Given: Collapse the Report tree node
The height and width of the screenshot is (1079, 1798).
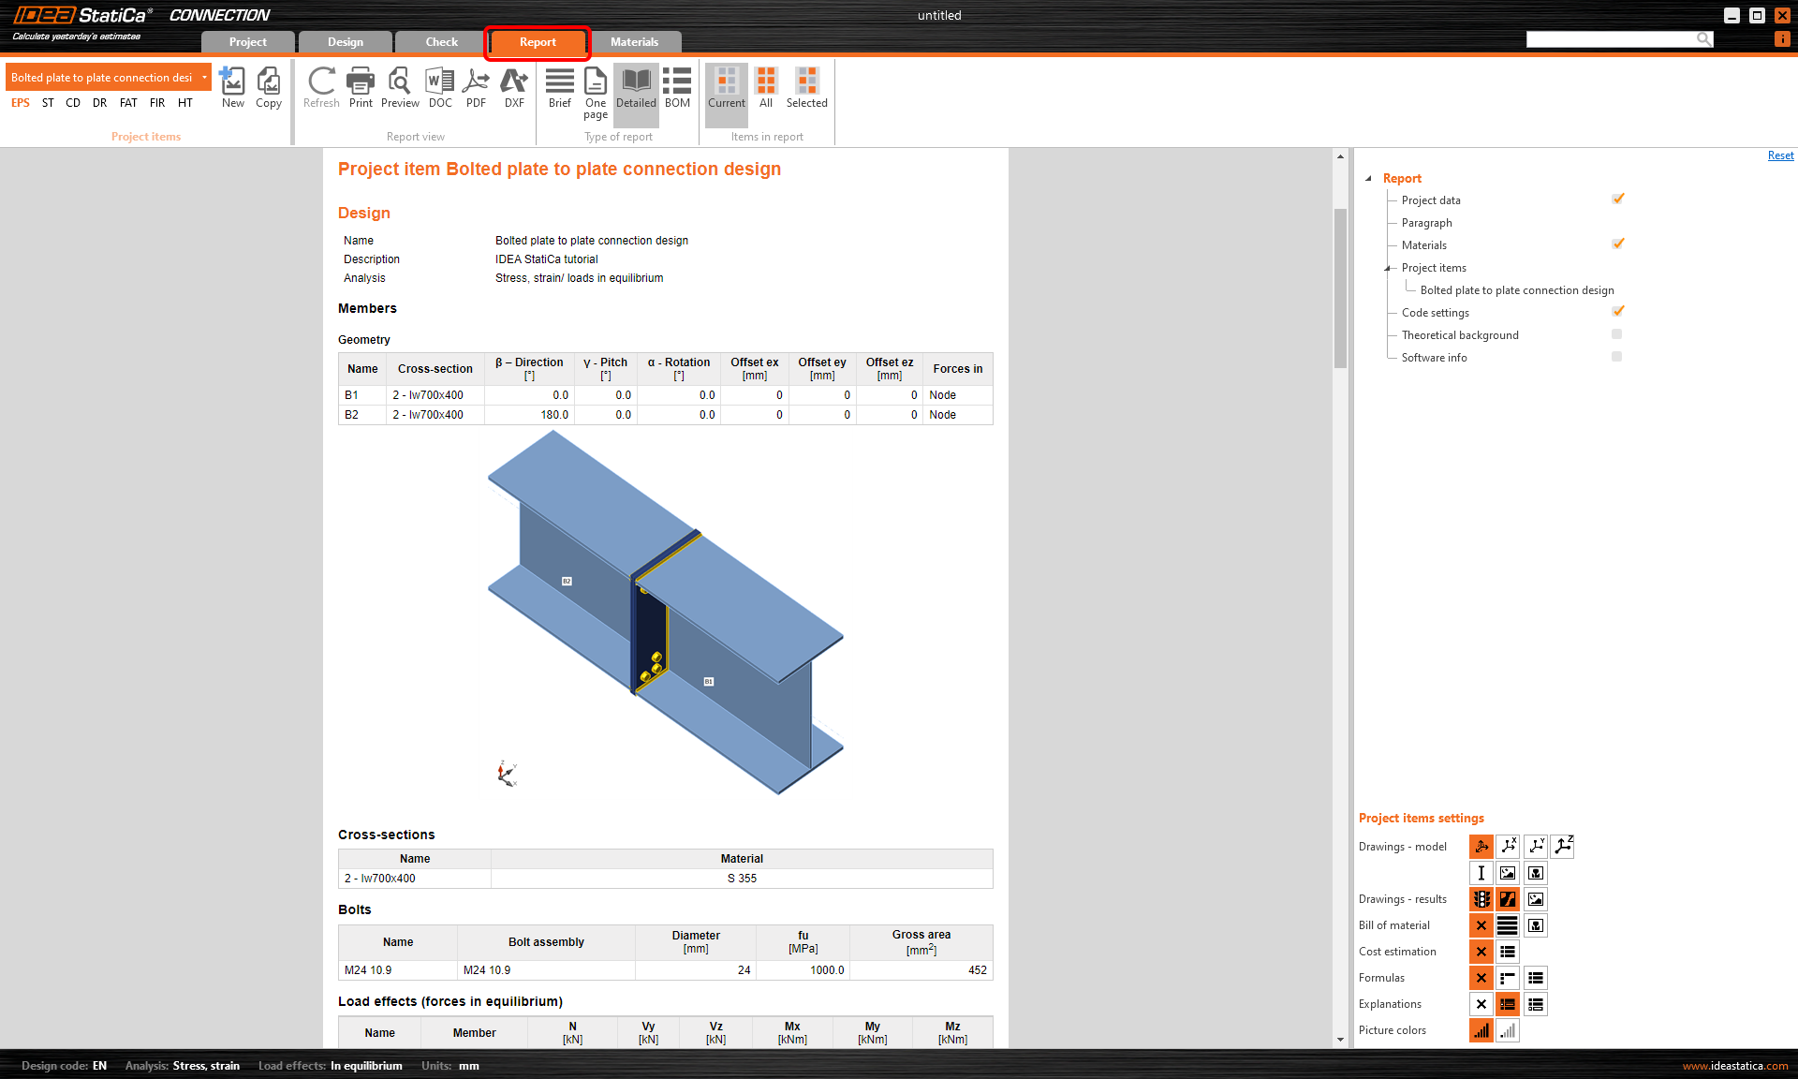Looking at the screenshot, I should click(x=1369, y=178).
